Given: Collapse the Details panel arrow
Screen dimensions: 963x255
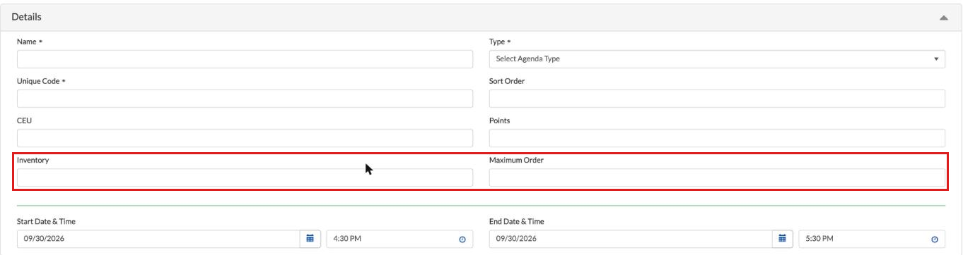Looking at the screenshot, I should tap(943, 18).
